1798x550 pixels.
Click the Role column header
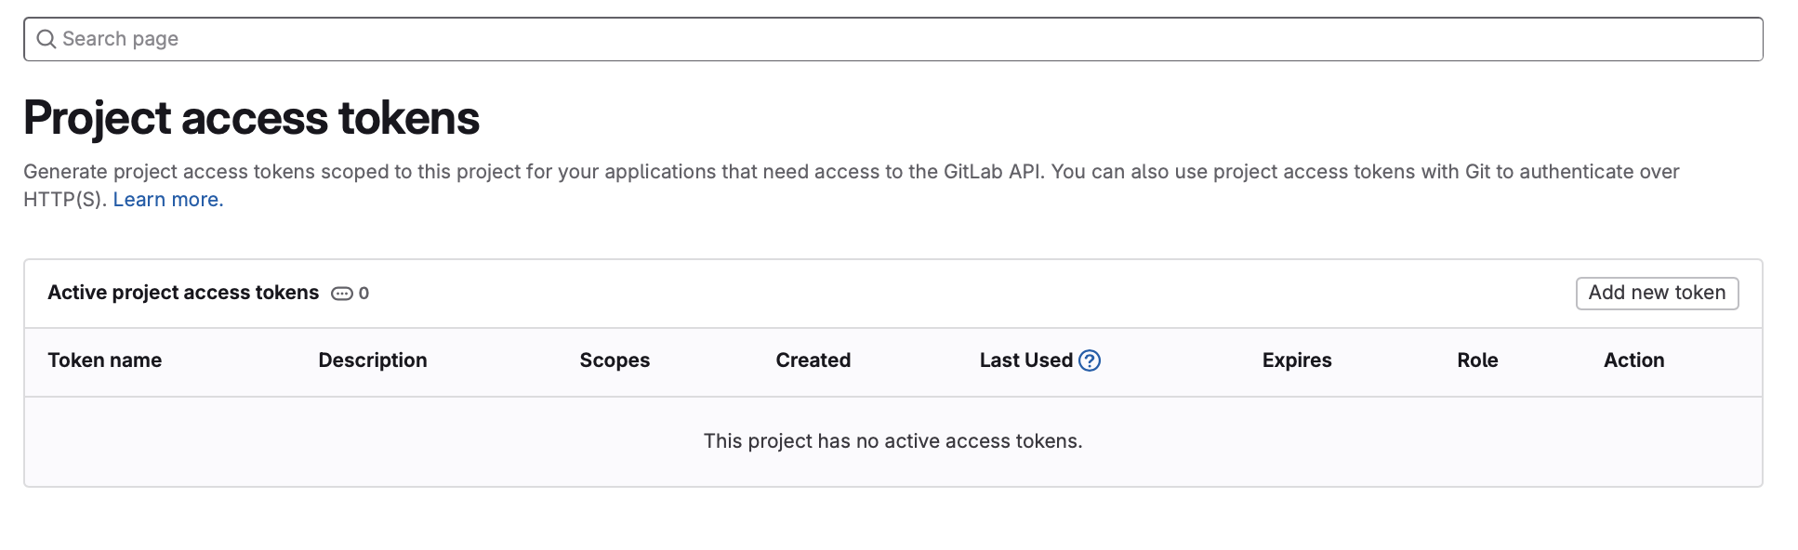coord(1477,360)
